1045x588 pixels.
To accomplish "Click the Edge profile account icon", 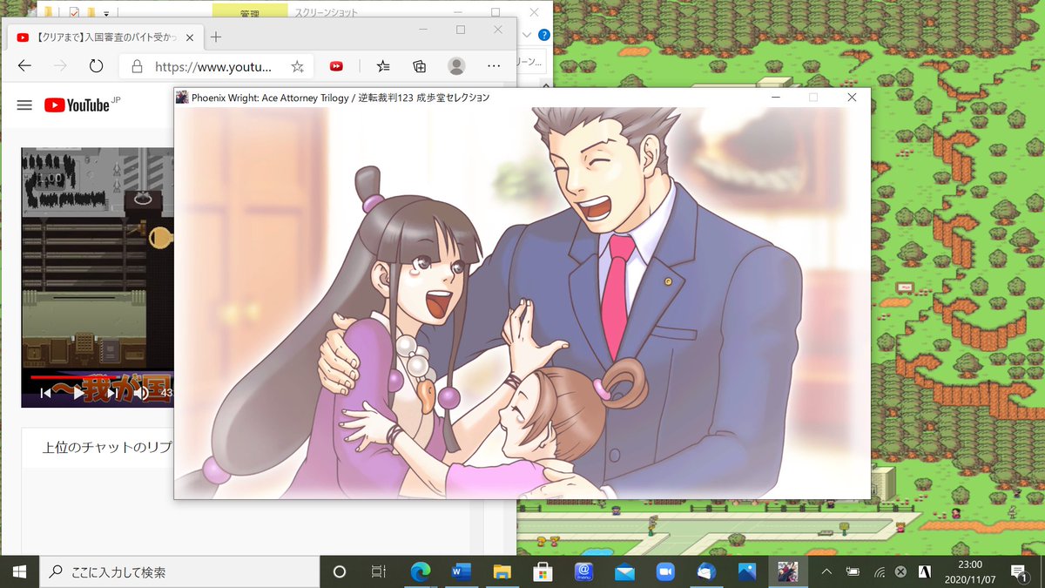I will pos(456,66).
